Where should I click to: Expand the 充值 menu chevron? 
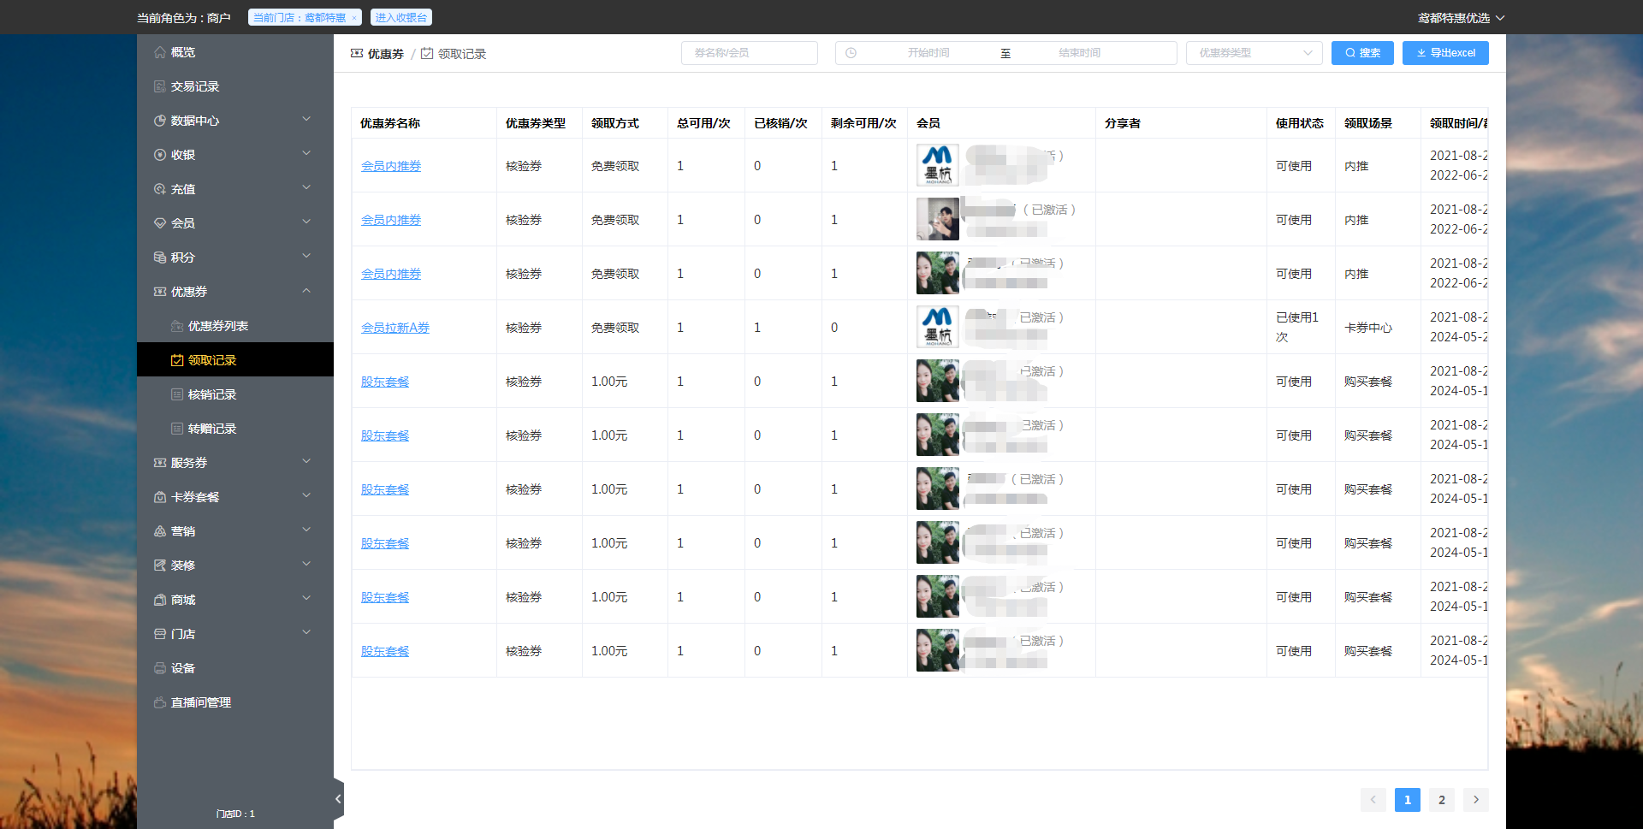tap(306, 188)
